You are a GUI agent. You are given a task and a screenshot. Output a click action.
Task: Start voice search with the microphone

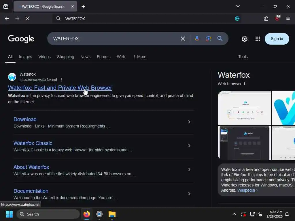(x=197, y=39)
